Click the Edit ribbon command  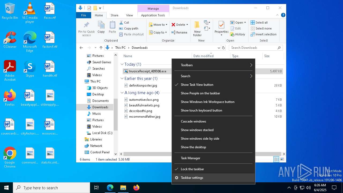[x=235, y=28]
